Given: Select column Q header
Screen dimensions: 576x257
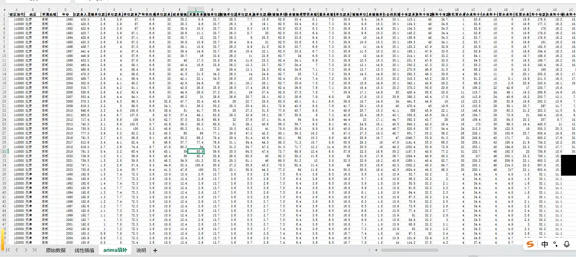Looking at the screenshot, I should [277, 10].
